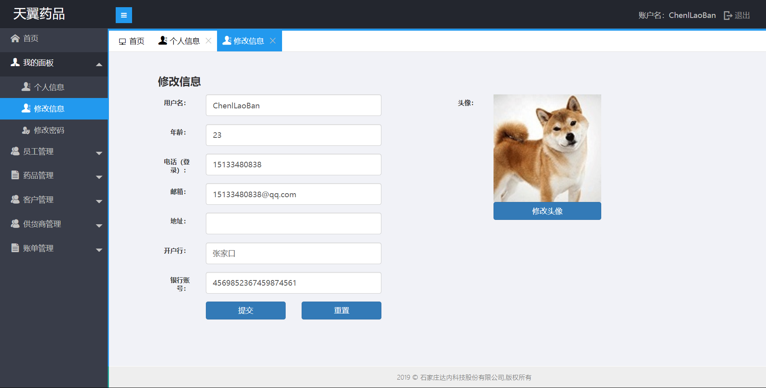The width and height of the screenshot is (766, 388).
Task: Click the Shiba Inu avatar image
Action: click(547, 148)
